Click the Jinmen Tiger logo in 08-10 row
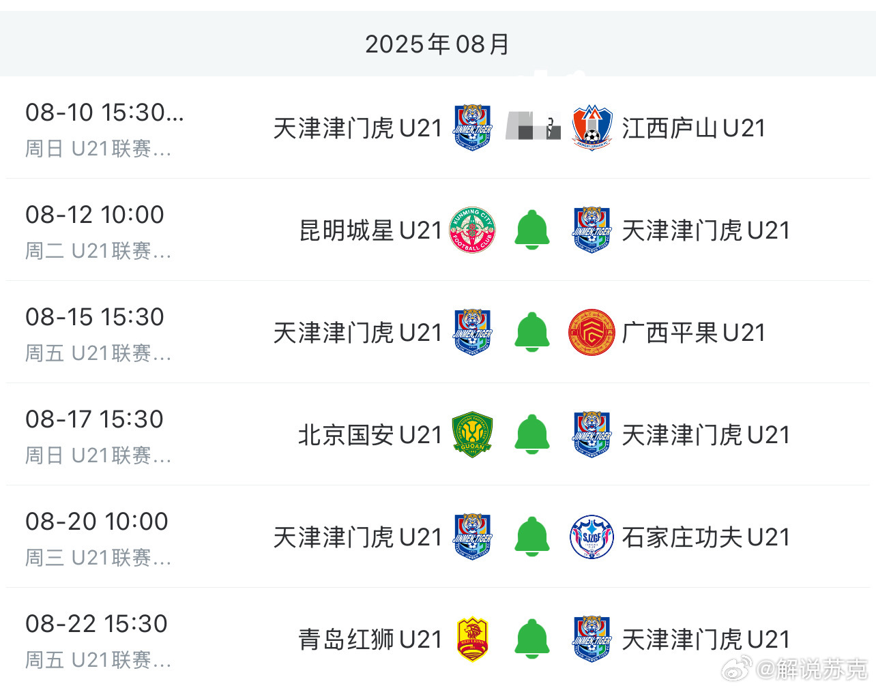Image resolution: width=876 pixels, height=690 pixels. (472, 127)
